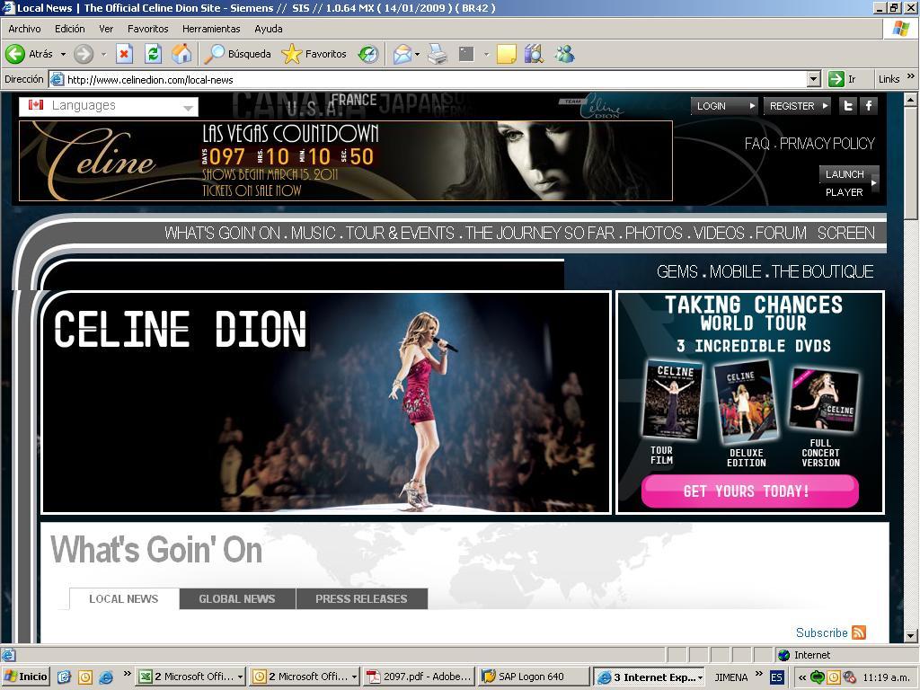Viewport: 920px width, 690px height.
Task: Expand hidden system tray icons
Action: tap(802, 677)
